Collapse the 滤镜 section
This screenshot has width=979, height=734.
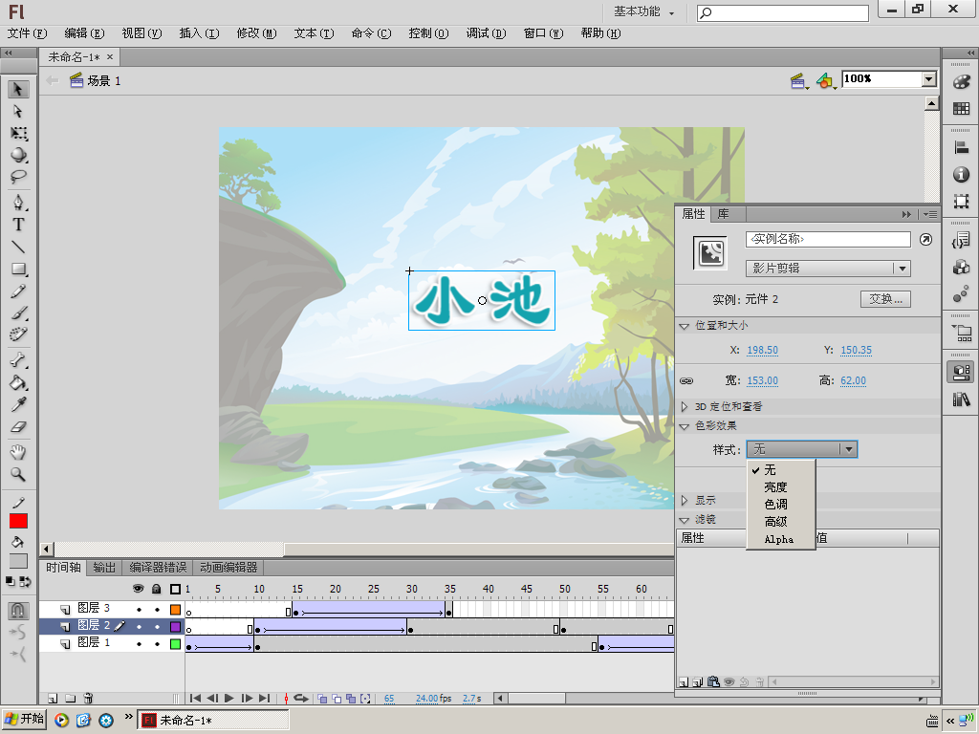tap(684, 519)
